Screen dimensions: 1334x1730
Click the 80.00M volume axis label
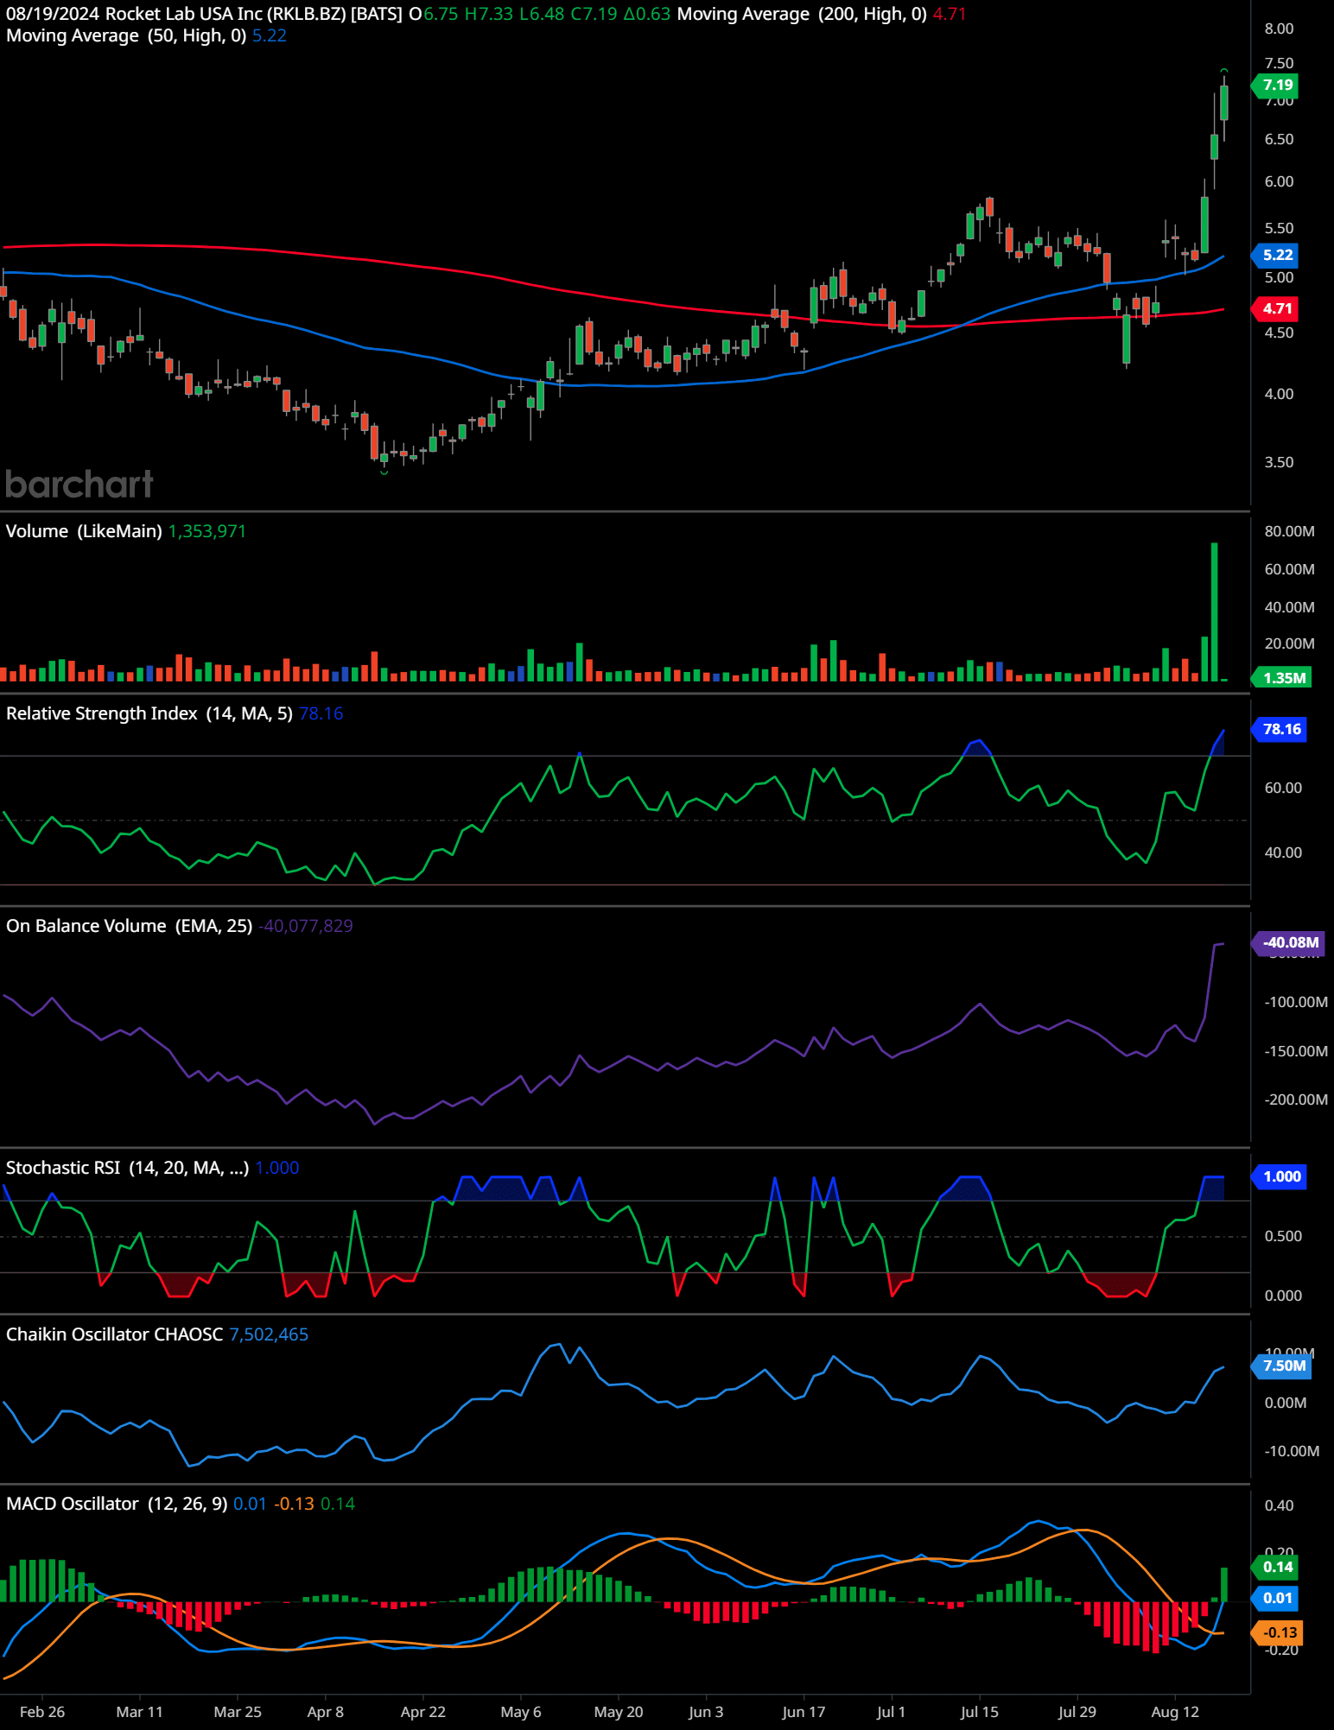tap(1289, 531)
